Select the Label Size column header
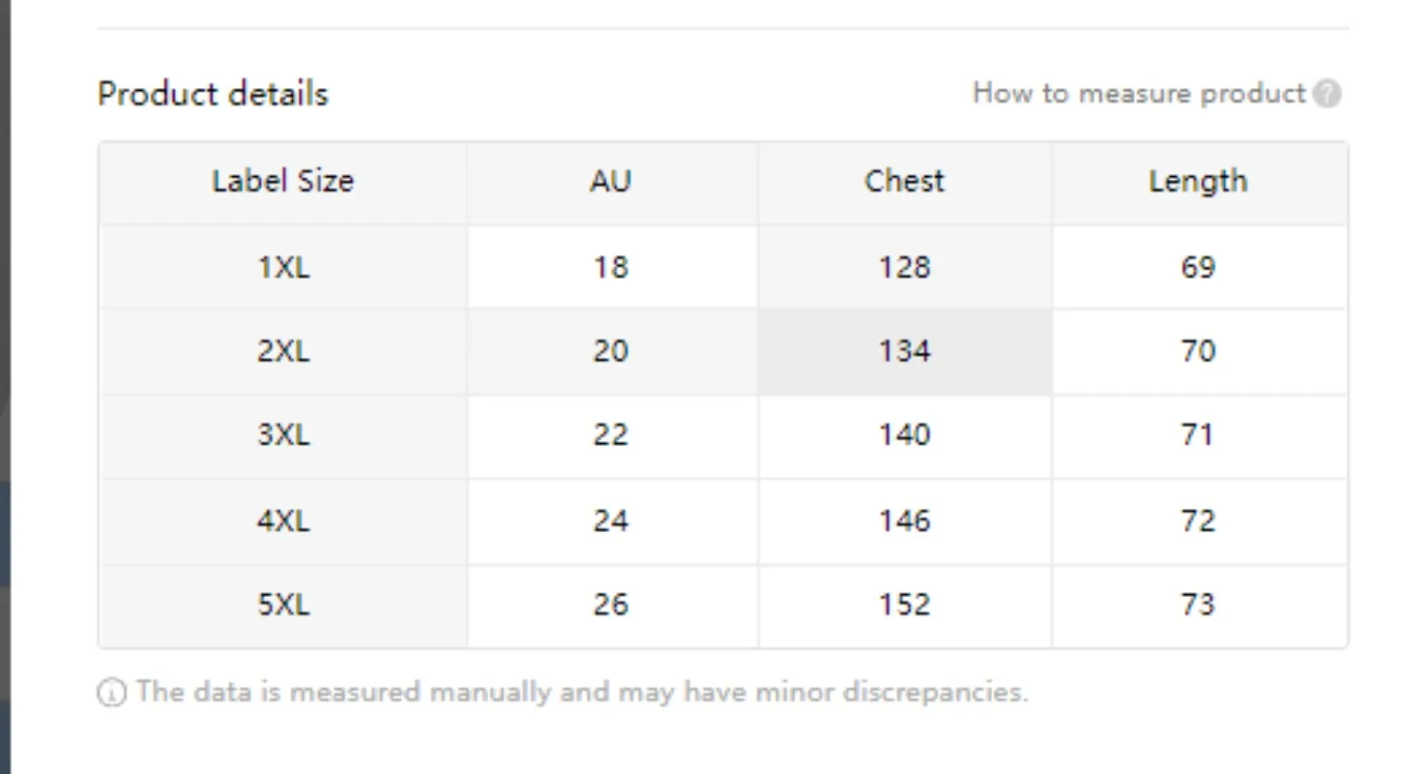1401x774 pixels. (x=283, y=183)
